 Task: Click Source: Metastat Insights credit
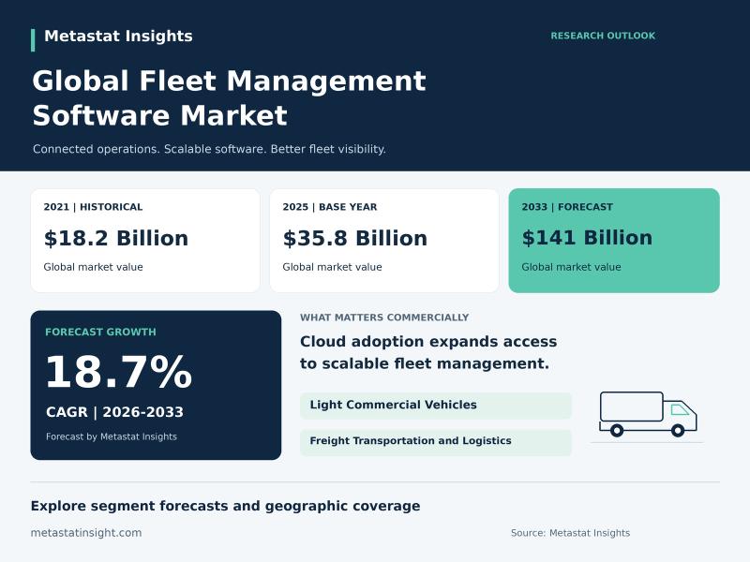[x=570, y=533]
